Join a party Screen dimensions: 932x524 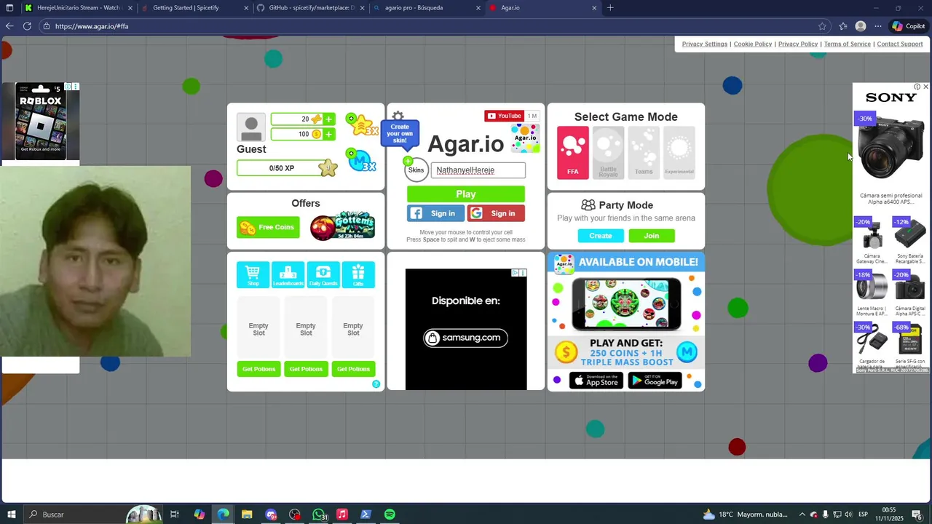pyautogui.click(x=652, y=236)
